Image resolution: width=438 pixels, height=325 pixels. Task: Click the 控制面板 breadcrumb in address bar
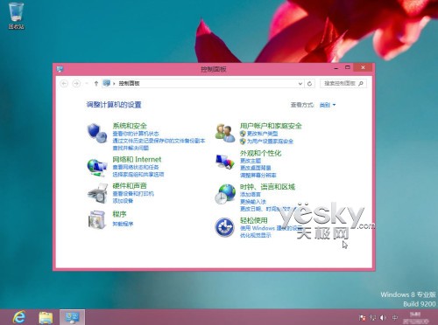click(x=129, y=83)
